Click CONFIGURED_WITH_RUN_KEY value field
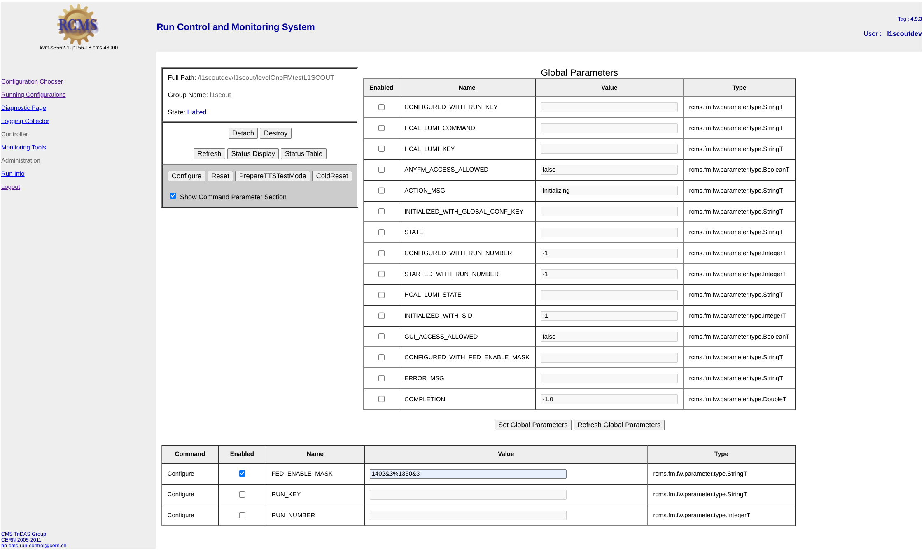This screenshot has height=551, width=924. click(609, 107)
